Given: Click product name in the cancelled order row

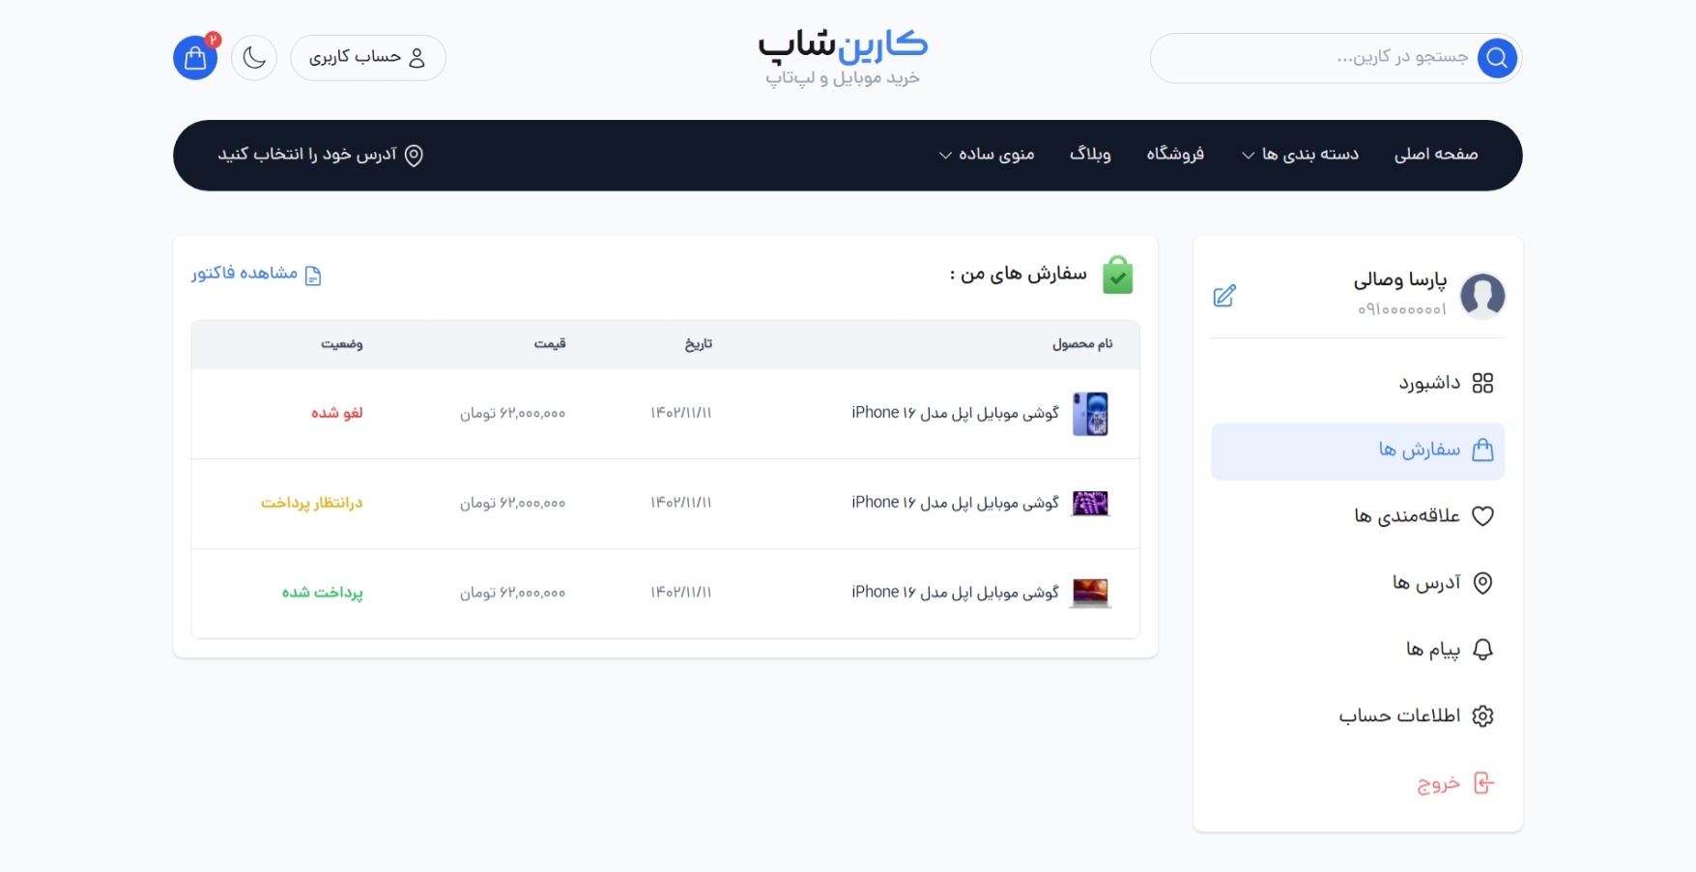Looking at the screenshot, I should 955,413.
